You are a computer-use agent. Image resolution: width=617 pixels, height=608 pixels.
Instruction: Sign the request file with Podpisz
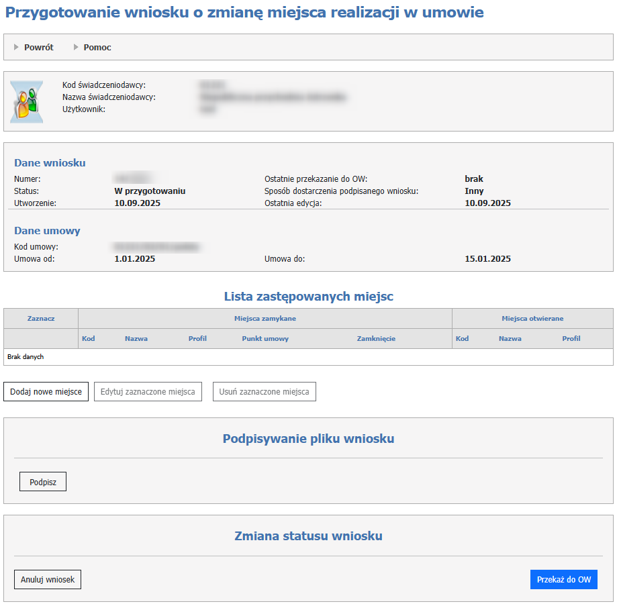(43, 482)
